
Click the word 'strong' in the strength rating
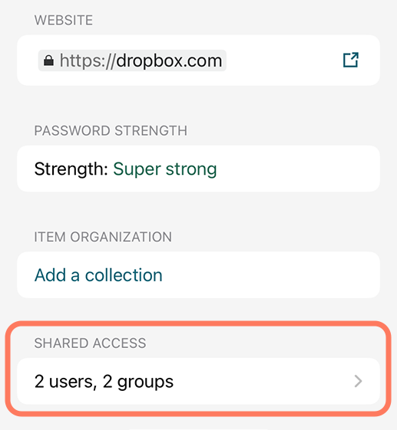191,169
